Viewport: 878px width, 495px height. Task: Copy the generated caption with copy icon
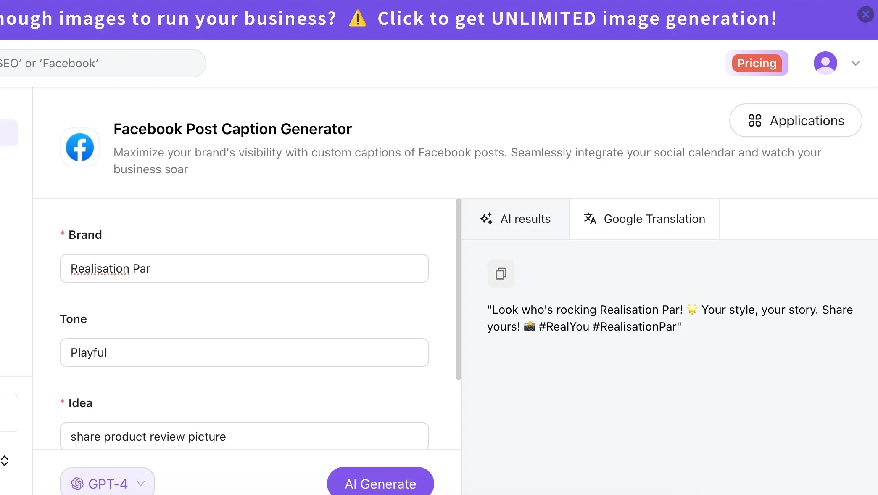coord(501,274)
